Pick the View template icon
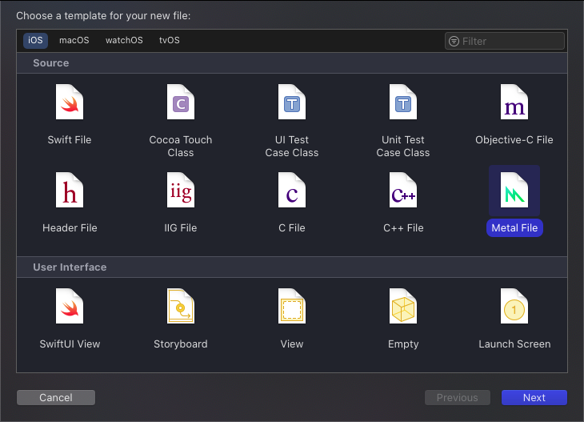Image resolution: width=584 pixels, height=422 pixels. (x=292, y=306)
